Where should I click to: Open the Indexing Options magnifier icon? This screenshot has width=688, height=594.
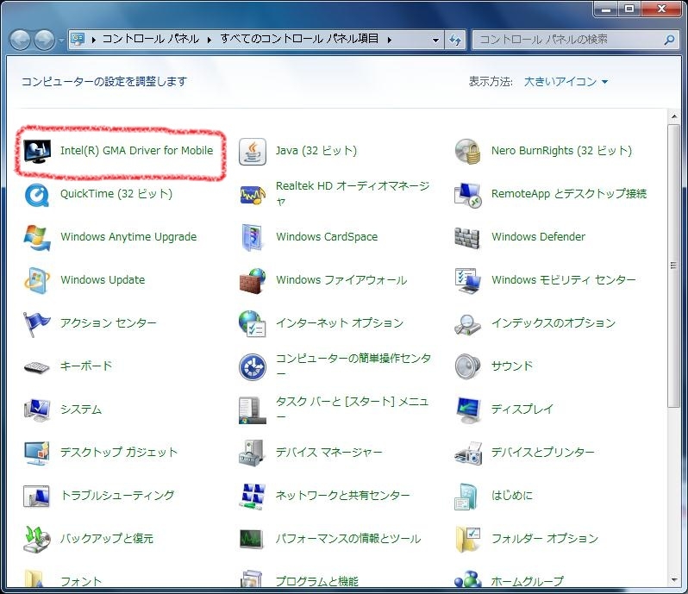(468, 324)
